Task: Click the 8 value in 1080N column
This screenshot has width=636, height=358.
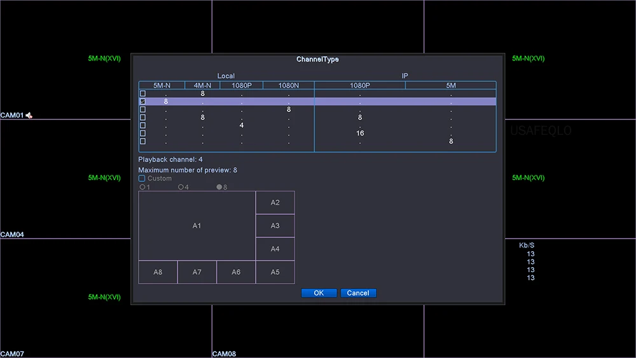Action: [x=289, y=109]
